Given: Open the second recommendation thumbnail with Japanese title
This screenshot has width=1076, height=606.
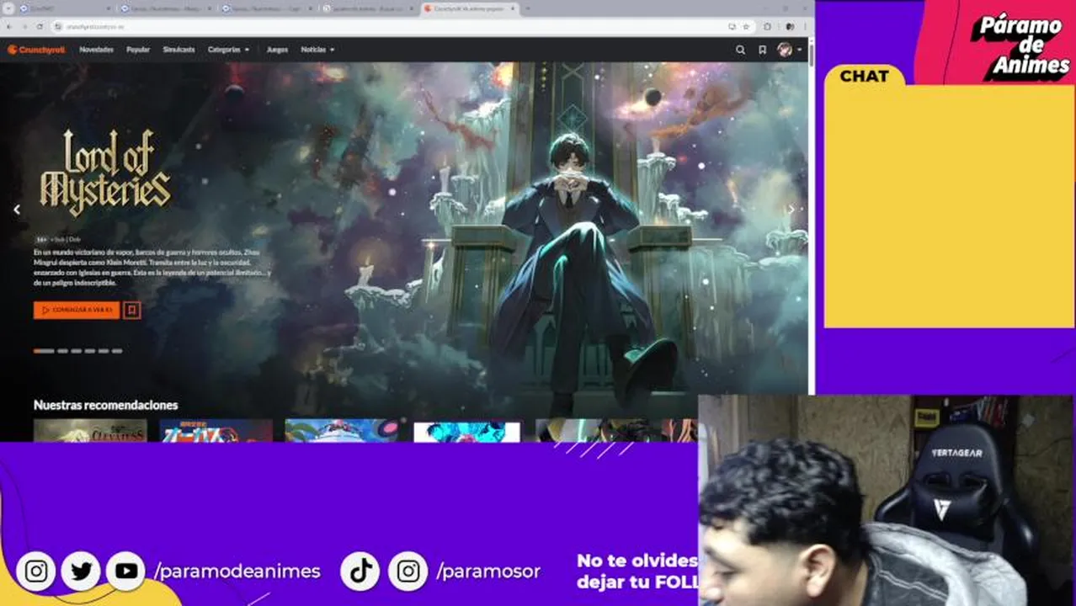Looking at the screenshot, I should (x=216, y=430).
